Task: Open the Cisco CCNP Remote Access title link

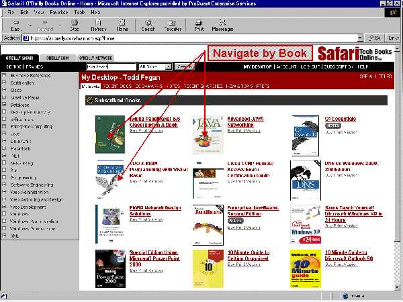Action: [x=250, y=170]
